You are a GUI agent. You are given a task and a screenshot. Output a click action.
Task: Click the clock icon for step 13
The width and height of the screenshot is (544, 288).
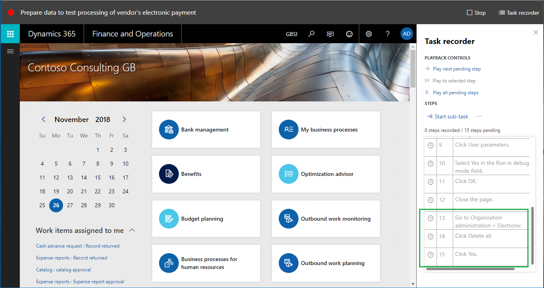[x=431, y=218]
